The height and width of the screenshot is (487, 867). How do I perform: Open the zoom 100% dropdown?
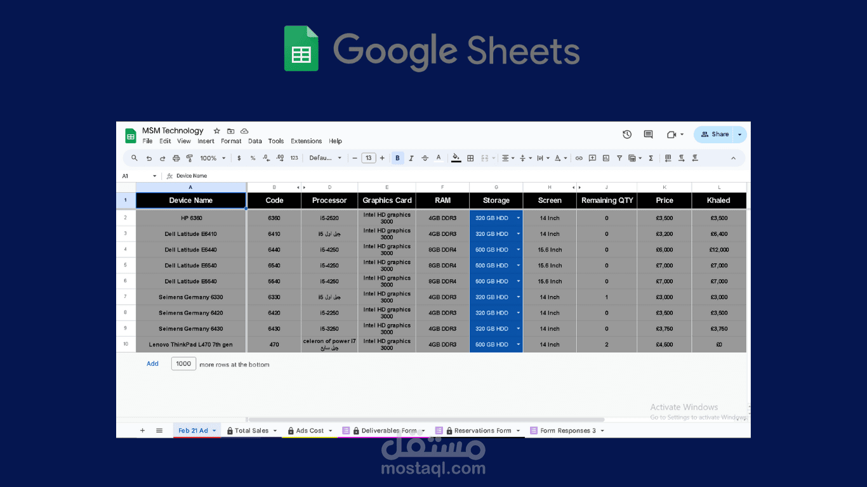pos(213,159)
